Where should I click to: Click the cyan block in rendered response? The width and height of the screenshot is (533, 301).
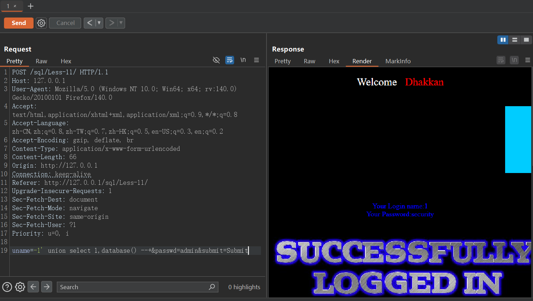click(518, 139)
